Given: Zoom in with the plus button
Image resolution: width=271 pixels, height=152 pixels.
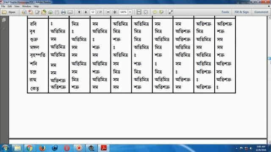Looking at the screenshot, I should pyautogui.click(x=115, y=12).
